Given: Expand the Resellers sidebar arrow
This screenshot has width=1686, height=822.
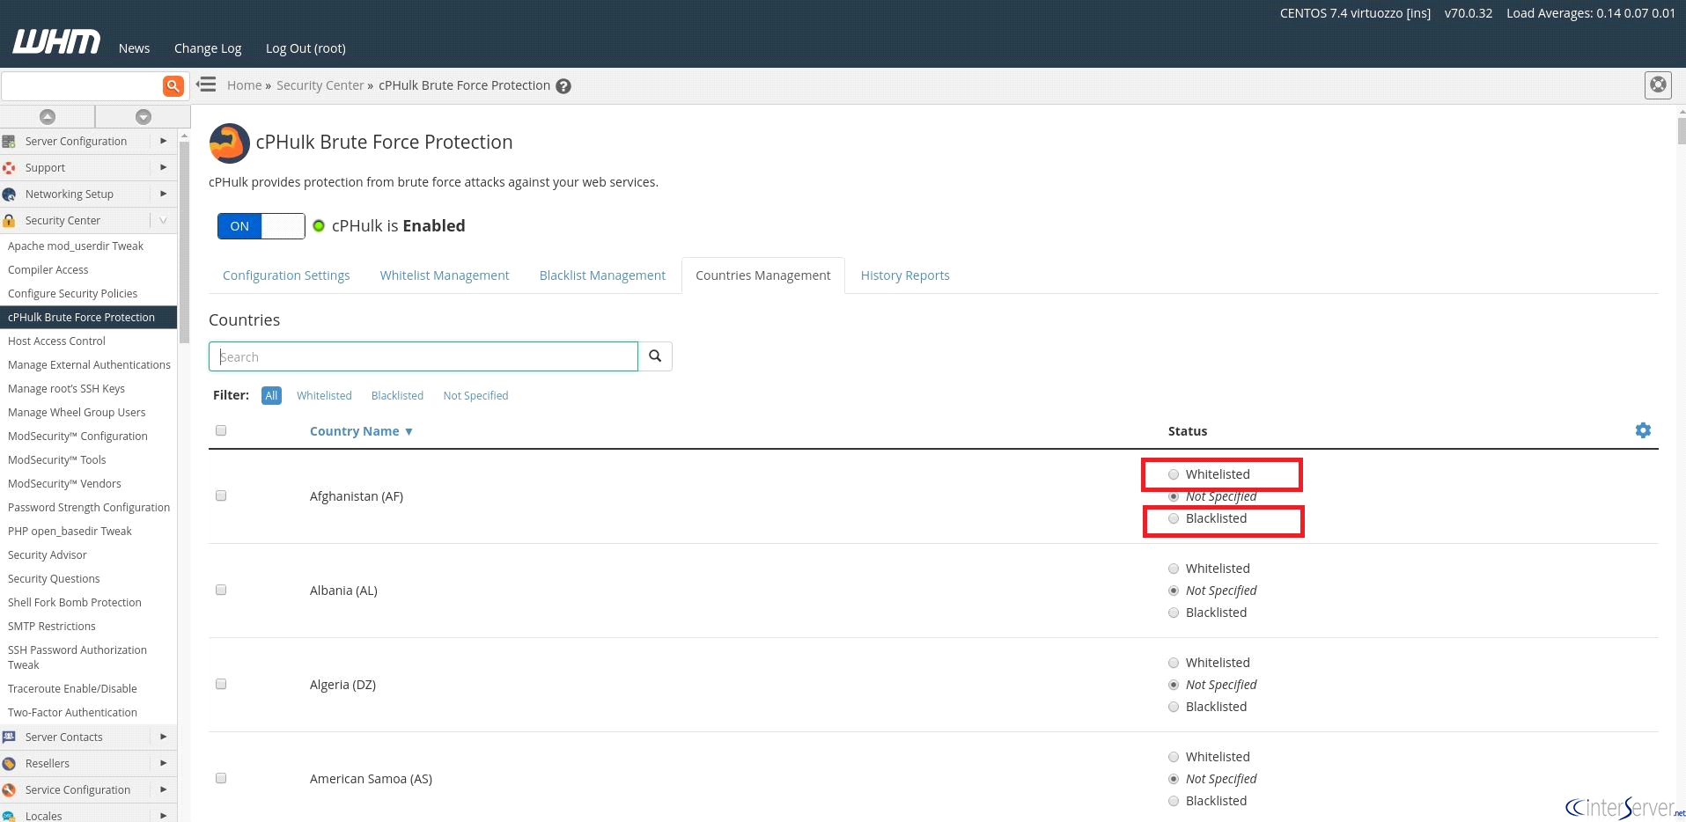Looking at the screenshot, I should coord(164,763).
